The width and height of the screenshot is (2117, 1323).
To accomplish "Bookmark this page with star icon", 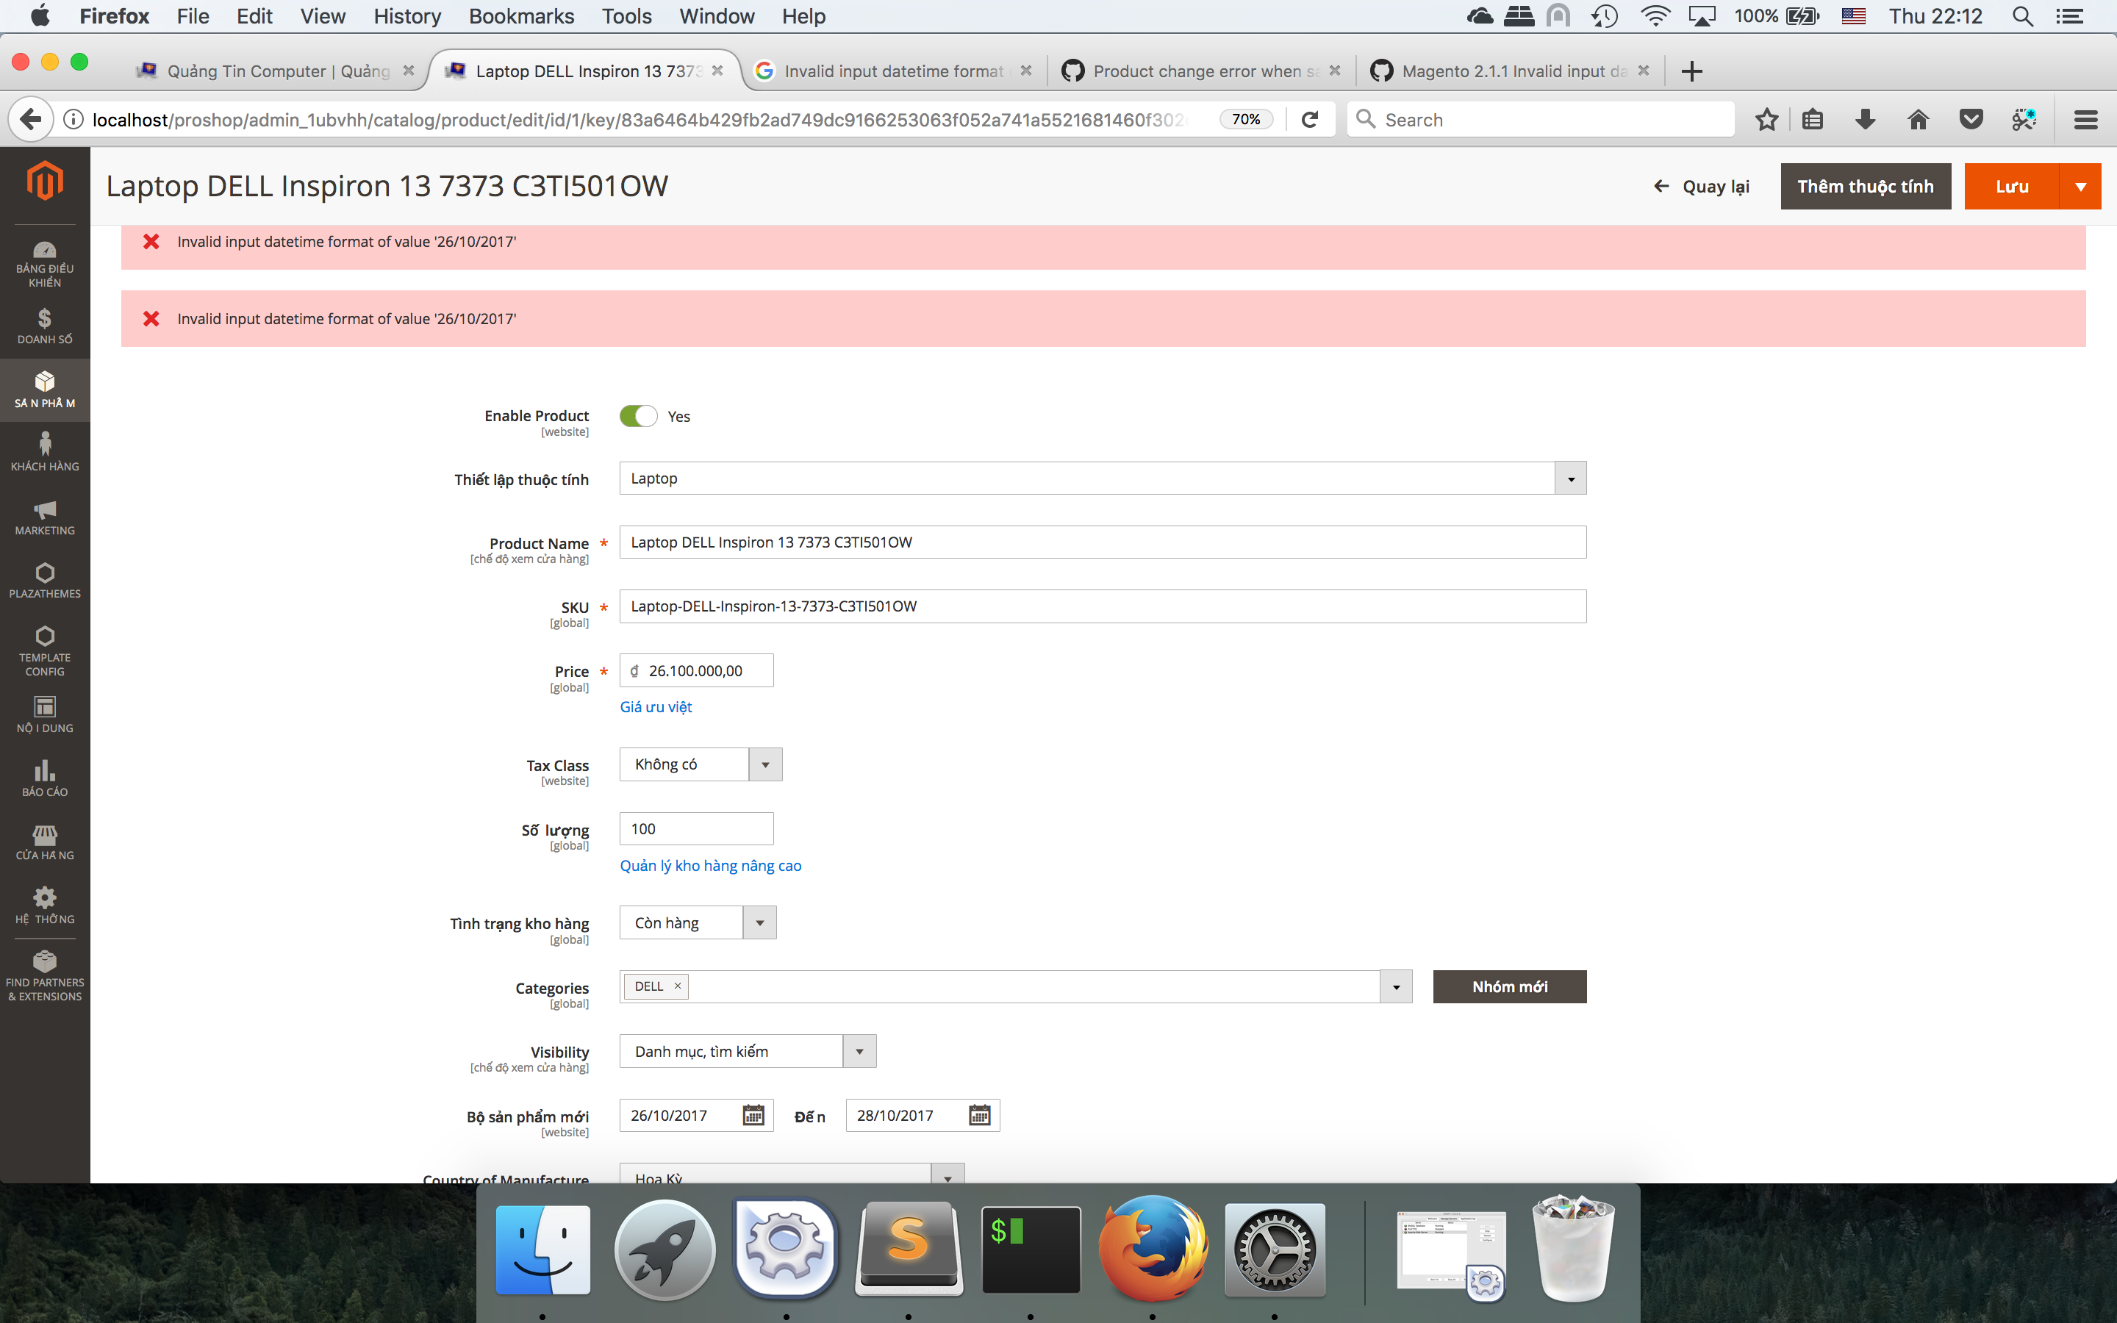I will pyautogui.click(x=1766, y=119).
